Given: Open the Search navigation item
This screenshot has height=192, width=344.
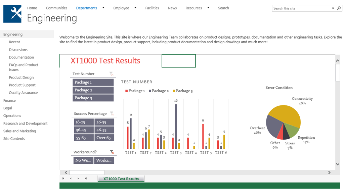Looking at the screenshot, I should point(223,8).
